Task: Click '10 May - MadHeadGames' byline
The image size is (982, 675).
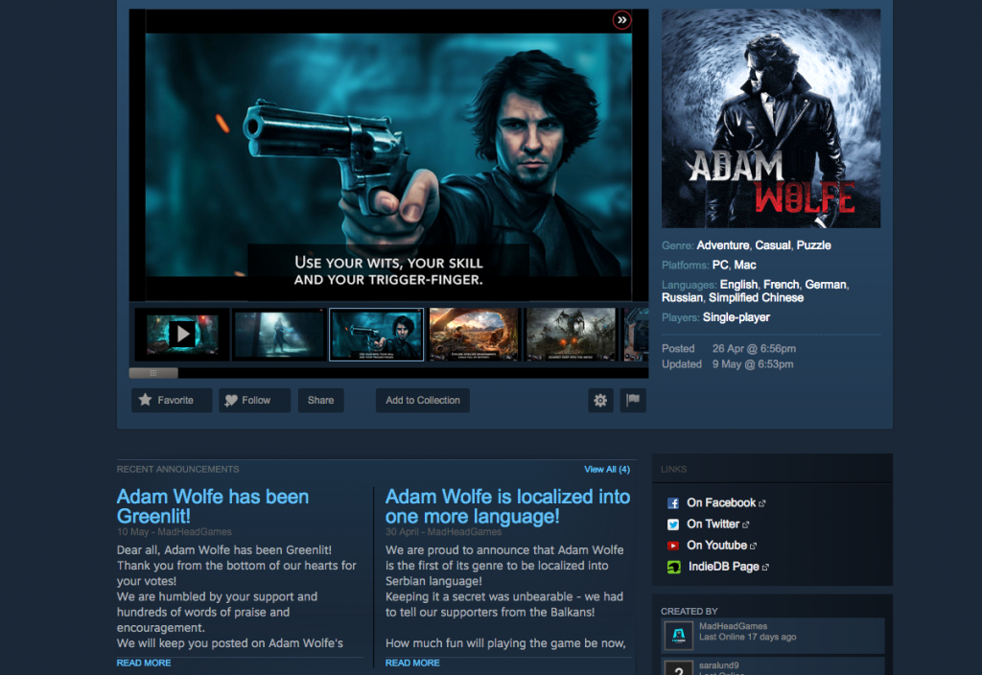Action: pos(175,531)
